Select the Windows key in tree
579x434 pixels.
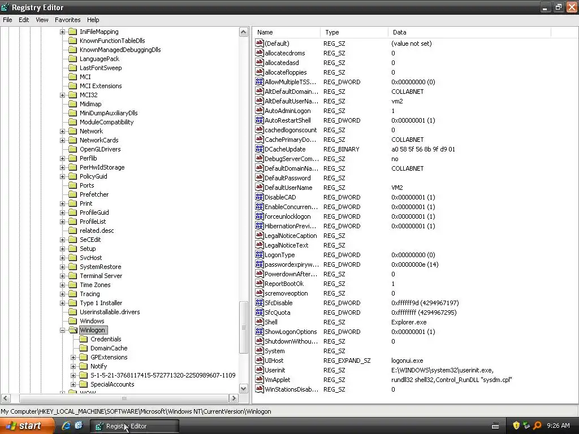pos(92,321)
